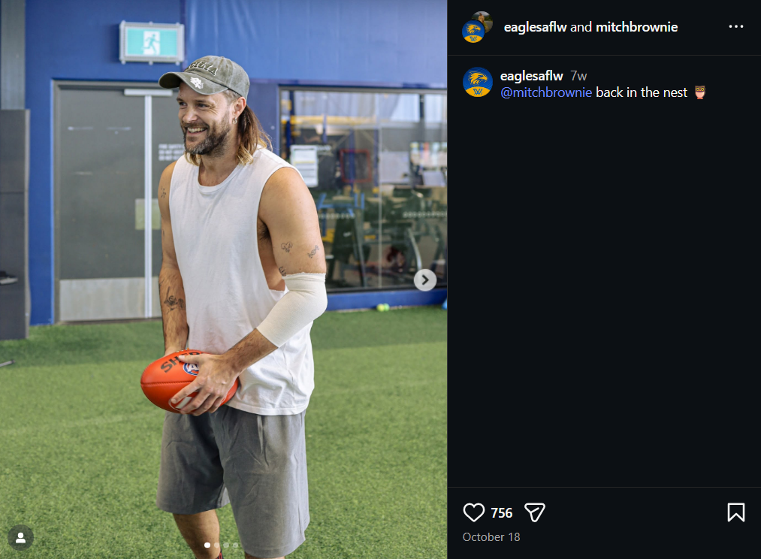Open mitchbrownie profile from the post header
The height and width of the screenshot is (559, 761).
click(636, 27)
